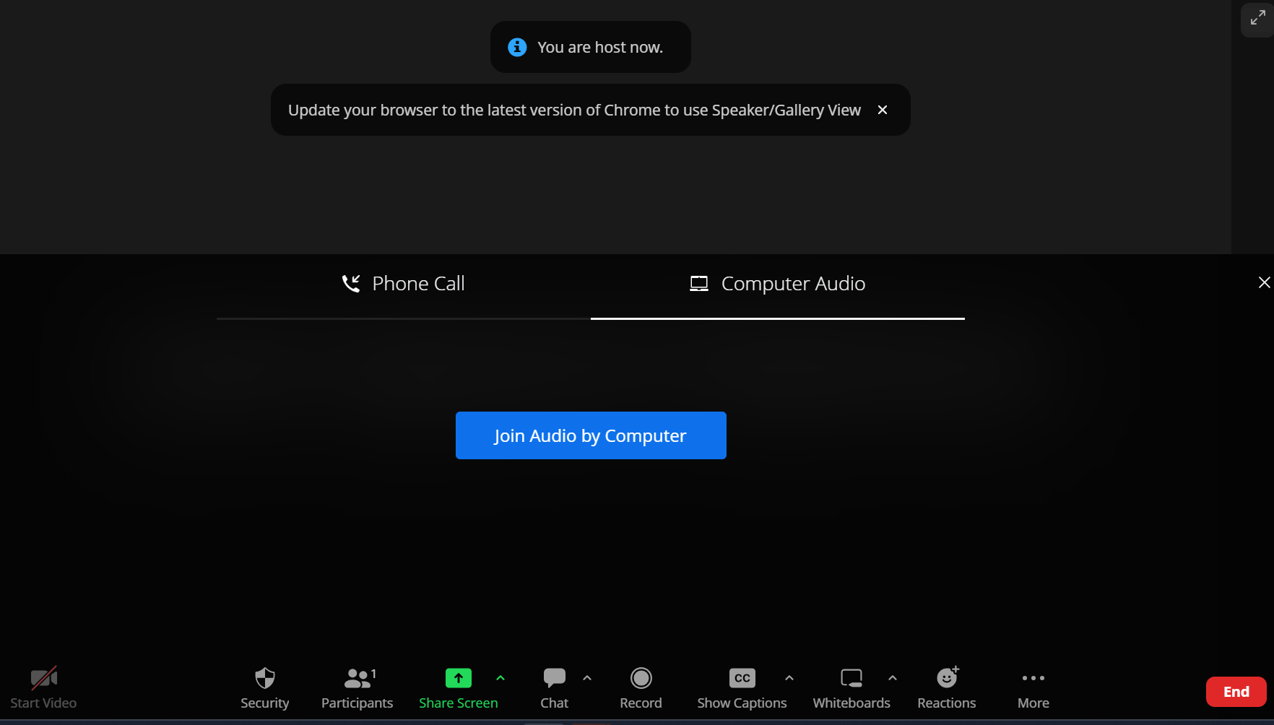Click the green Share Screen icon

[459, 678]
